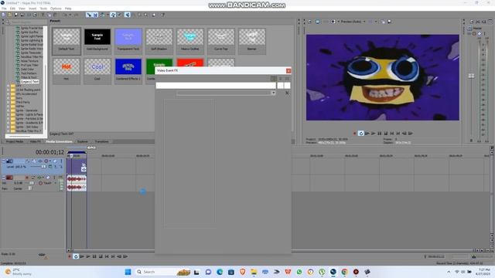The image size is (495, 278).
Task: Click the What's This help icon
Action: pos(162,15)
